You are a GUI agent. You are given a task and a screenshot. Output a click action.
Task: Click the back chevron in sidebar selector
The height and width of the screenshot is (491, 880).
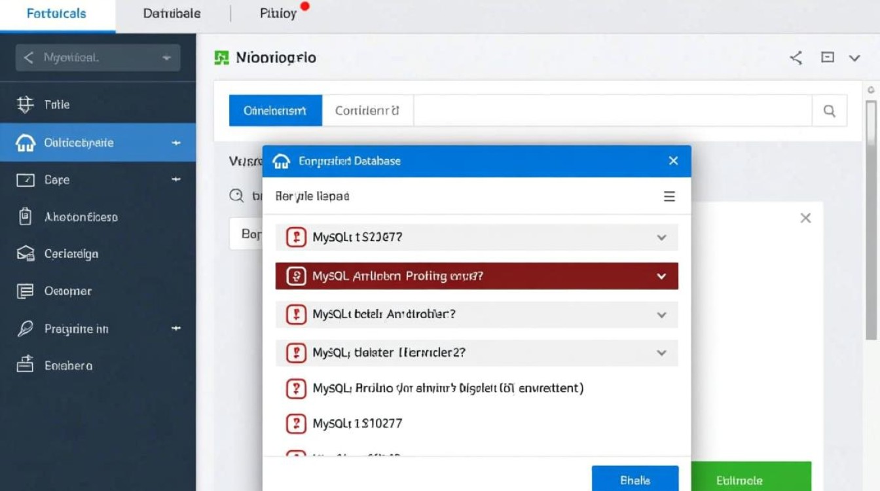tap(28, 58)
